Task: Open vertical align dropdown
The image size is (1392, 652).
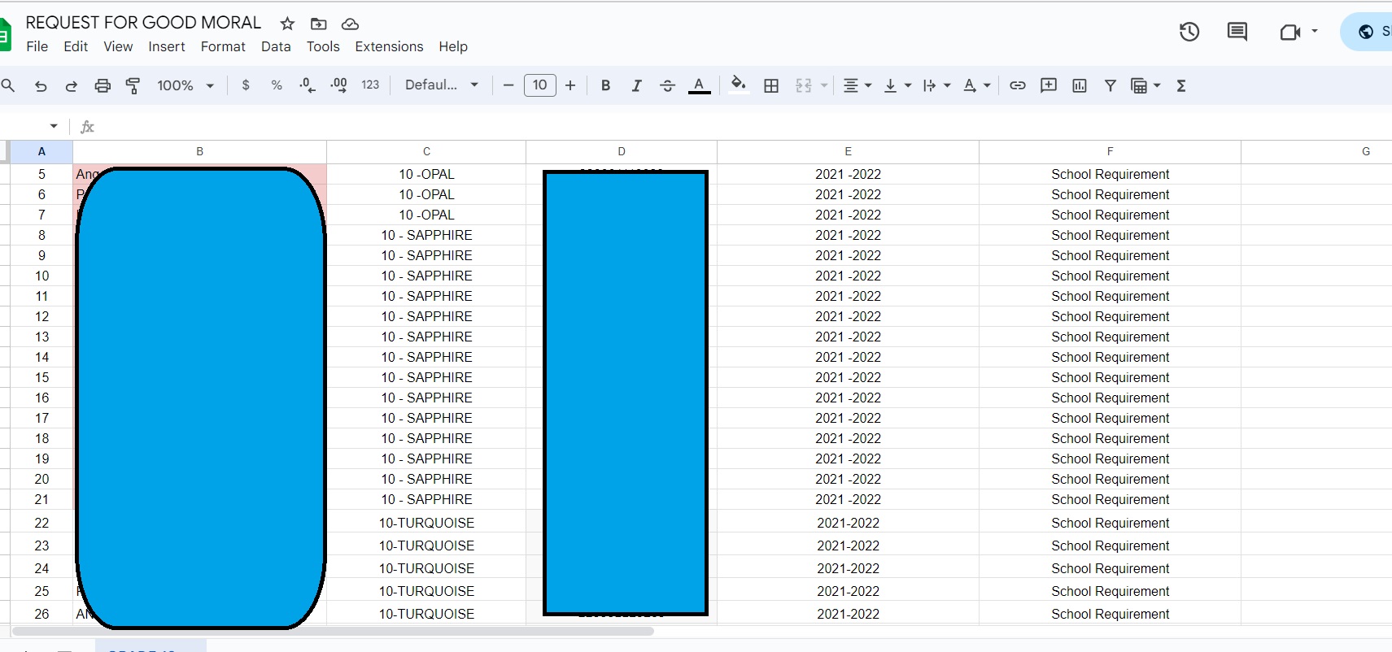Action: point(898,85)
